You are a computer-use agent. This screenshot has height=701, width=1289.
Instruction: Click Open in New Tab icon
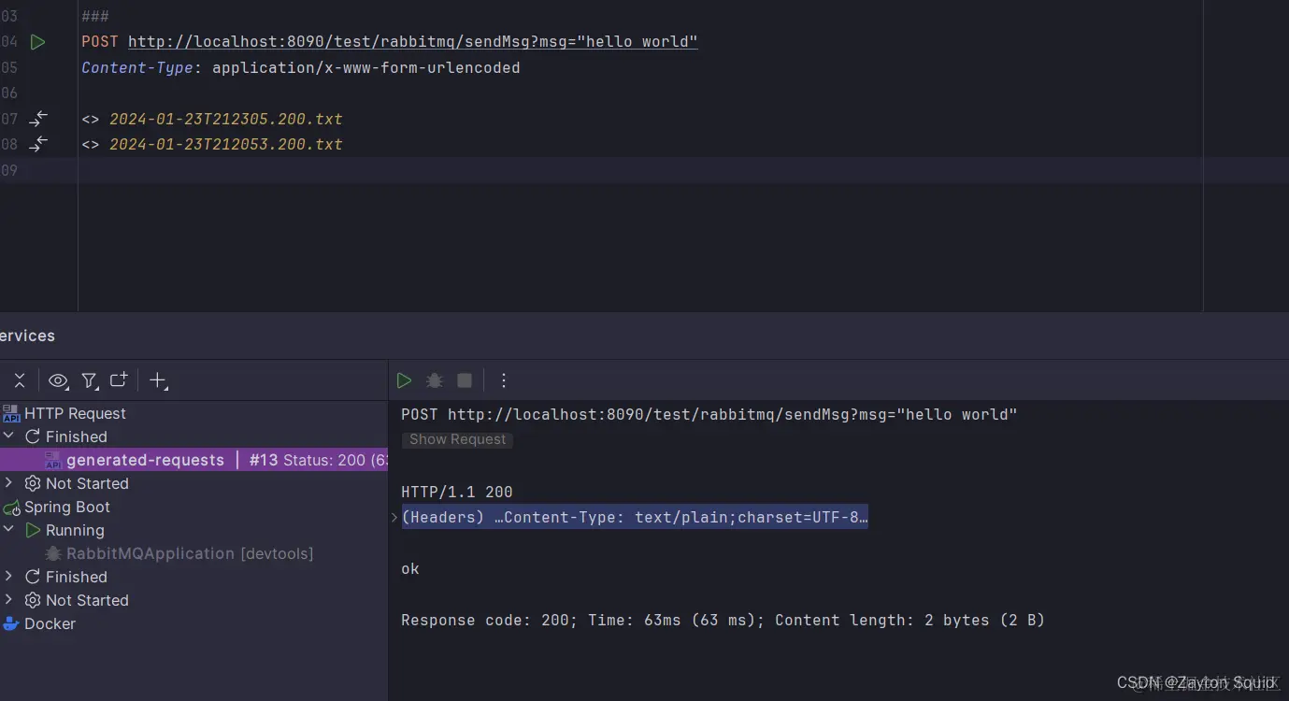(119, 379)
